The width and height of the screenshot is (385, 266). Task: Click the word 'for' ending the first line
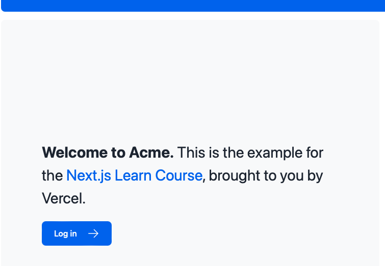[x=314, y=152]
